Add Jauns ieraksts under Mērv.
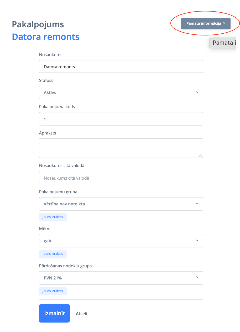240x332 pixels. point(53,254)
